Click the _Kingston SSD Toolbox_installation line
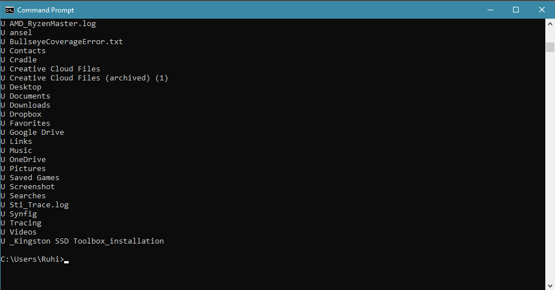This screenshot has width=555, height=290. tap(82, 241)
